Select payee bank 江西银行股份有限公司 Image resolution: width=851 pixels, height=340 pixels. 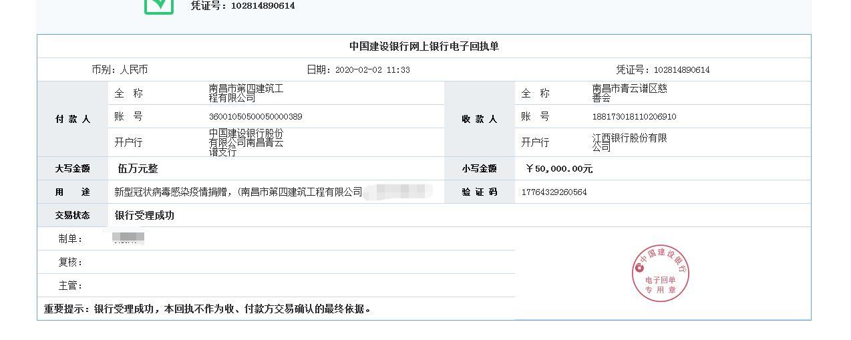(x=629, y=142)
